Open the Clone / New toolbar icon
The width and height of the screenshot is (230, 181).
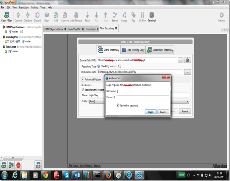[x=7, y=17]
